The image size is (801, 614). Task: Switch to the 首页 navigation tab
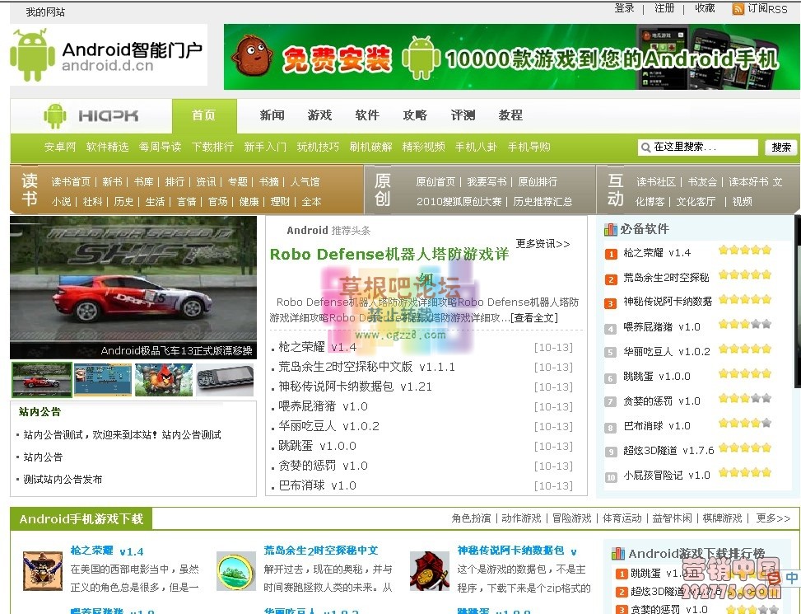tap(203, 115)
